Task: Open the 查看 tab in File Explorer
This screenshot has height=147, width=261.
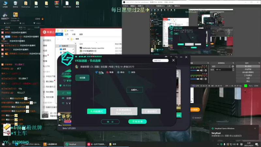Action: (81, 34)
